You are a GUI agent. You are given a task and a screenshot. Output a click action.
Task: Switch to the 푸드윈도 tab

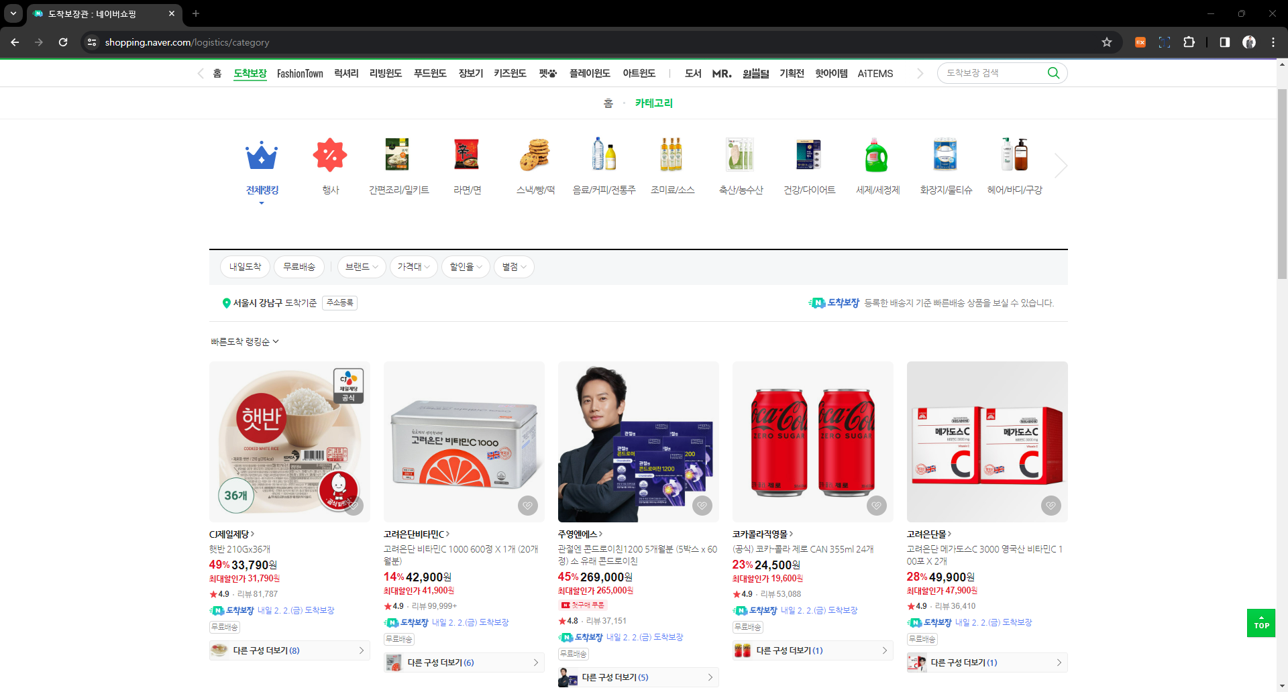tap(430, 74)
